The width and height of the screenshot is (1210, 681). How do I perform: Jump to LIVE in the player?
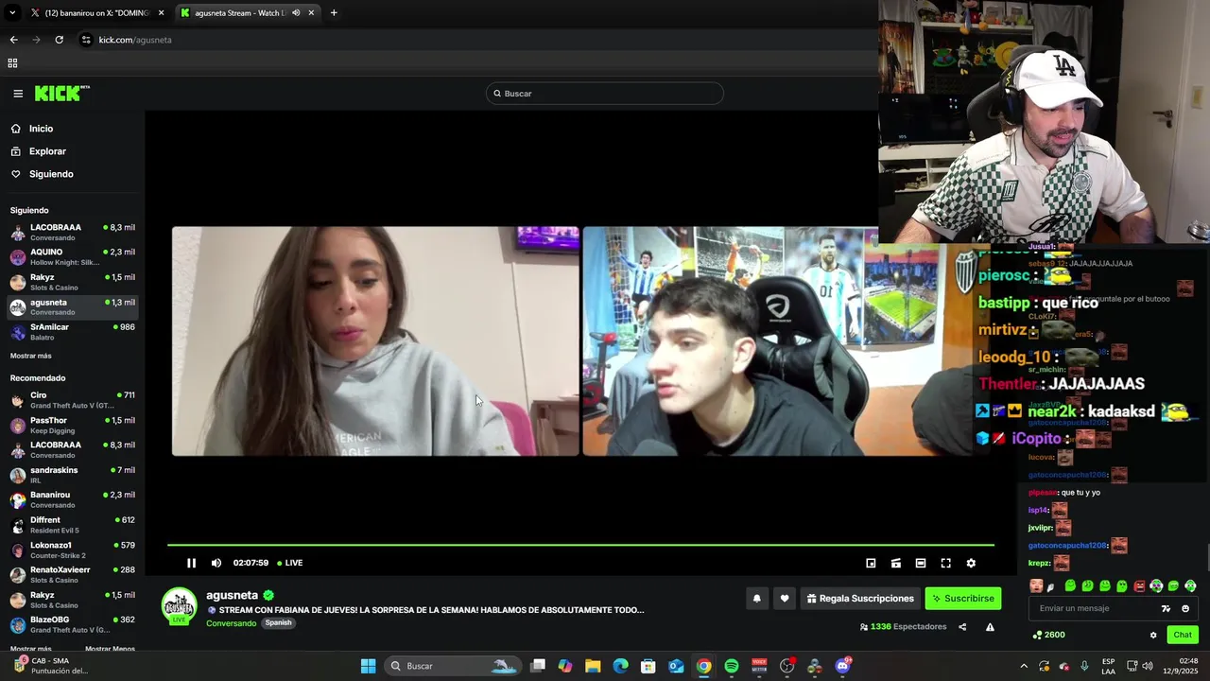[289, 563]
